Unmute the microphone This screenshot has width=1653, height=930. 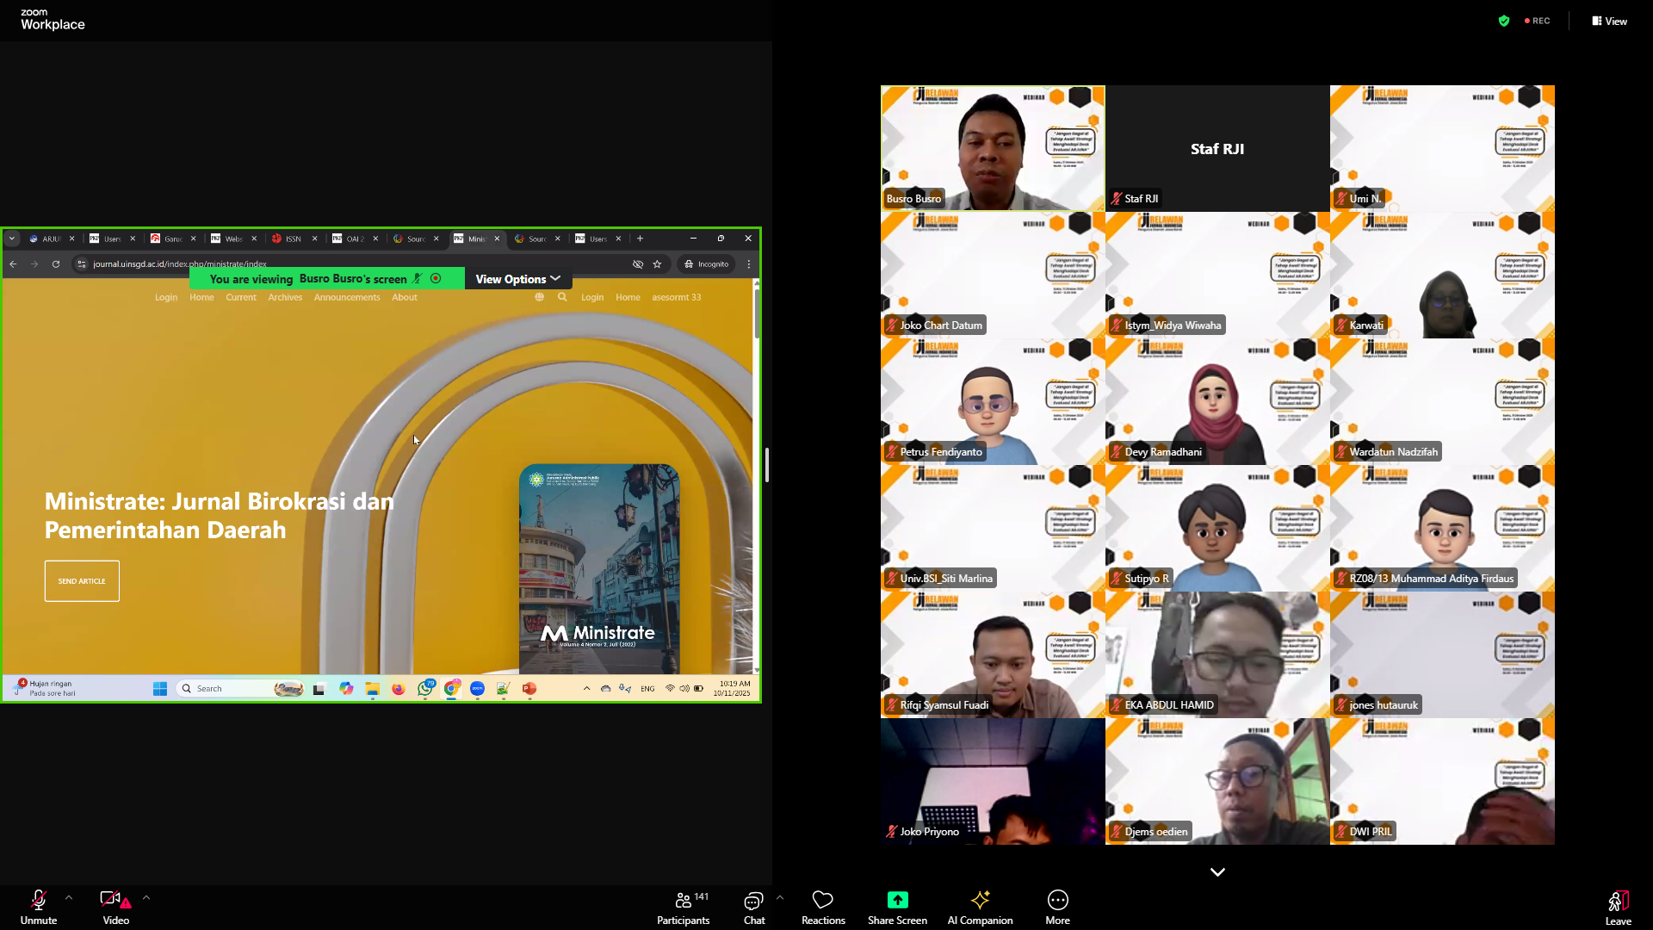point(39,901)
